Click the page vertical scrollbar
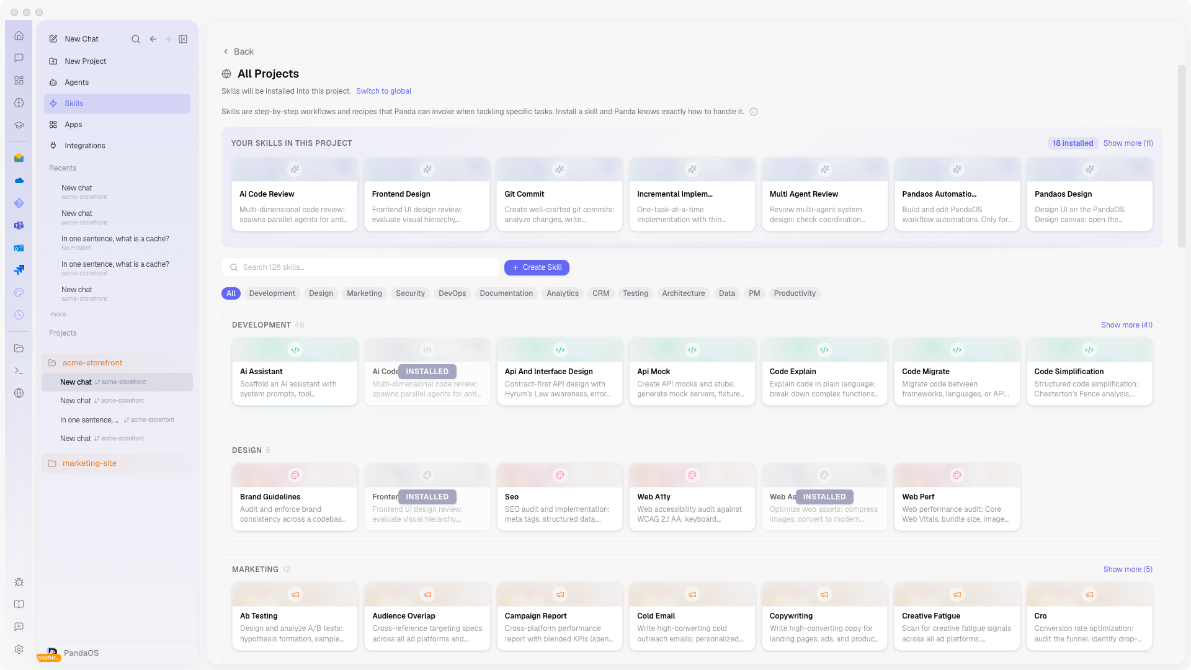The width and height of the screenshot is (1191, 670). coord(1181,155)
